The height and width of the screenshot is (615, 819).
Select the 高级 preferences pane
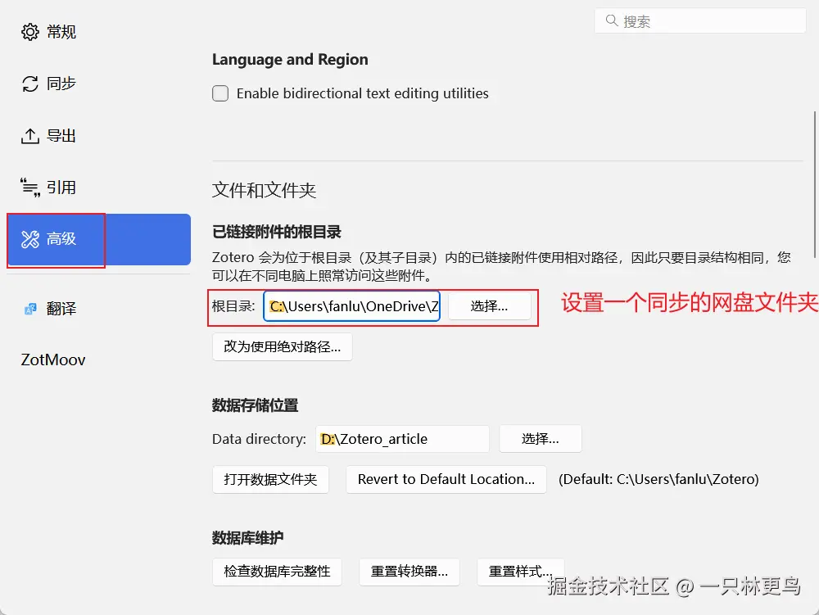(99, 239)
